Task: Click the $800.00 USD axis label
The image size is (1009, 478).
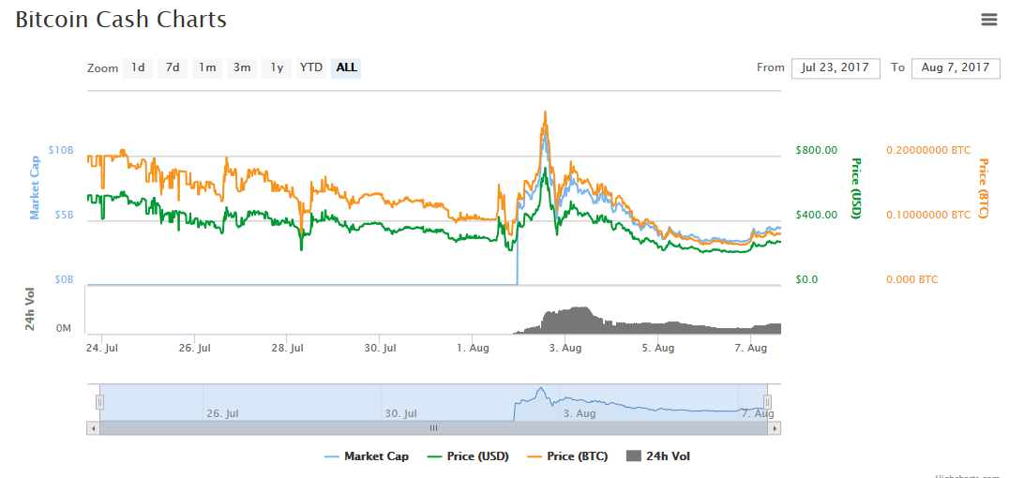Action: [x=816, y=150]
